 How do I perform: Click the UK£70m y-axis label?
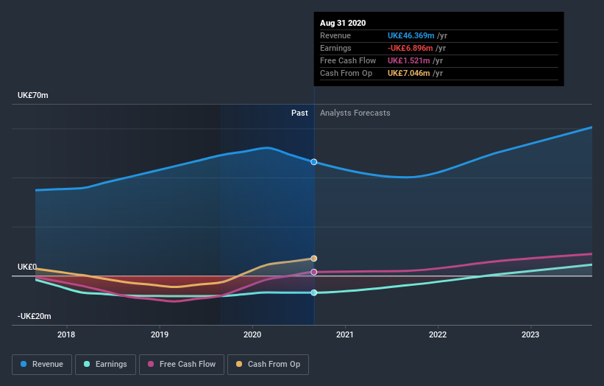pos(33,95)
